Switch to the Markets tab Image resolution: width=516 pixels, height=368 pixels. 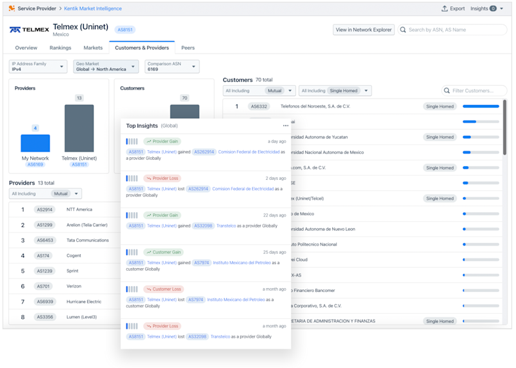tap(93, 48)
